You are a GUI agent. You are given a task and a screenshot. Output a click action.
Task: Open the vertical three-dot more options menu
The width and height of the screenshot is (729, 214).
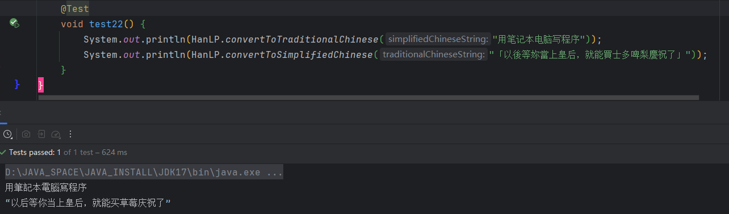[x=70, y=134]
